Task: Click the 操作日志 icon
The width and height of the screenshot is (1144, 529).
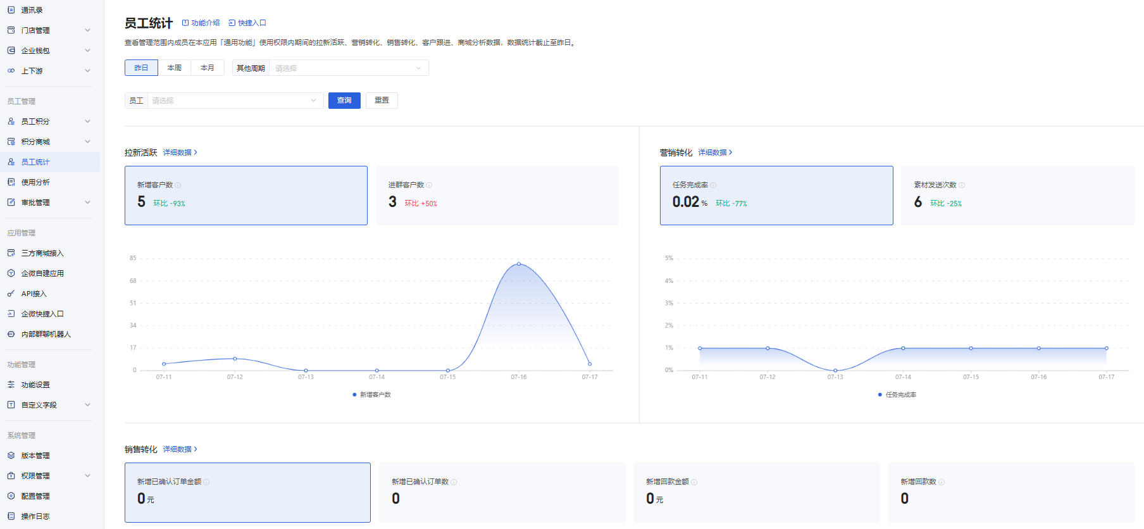Action: pos(11,516)
